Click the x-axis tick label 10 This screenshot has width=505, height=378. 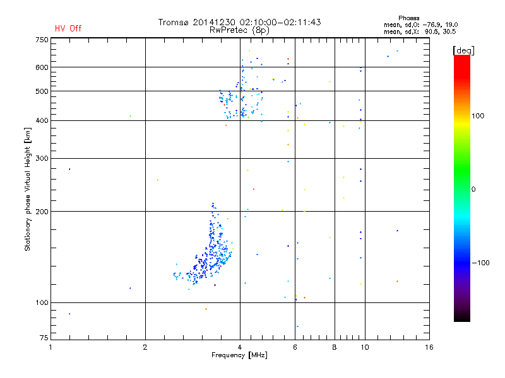(x=365, y=347)
